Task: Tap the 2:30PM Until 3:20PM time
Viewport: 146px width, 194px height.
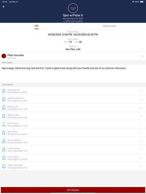Action: point(73,21)
